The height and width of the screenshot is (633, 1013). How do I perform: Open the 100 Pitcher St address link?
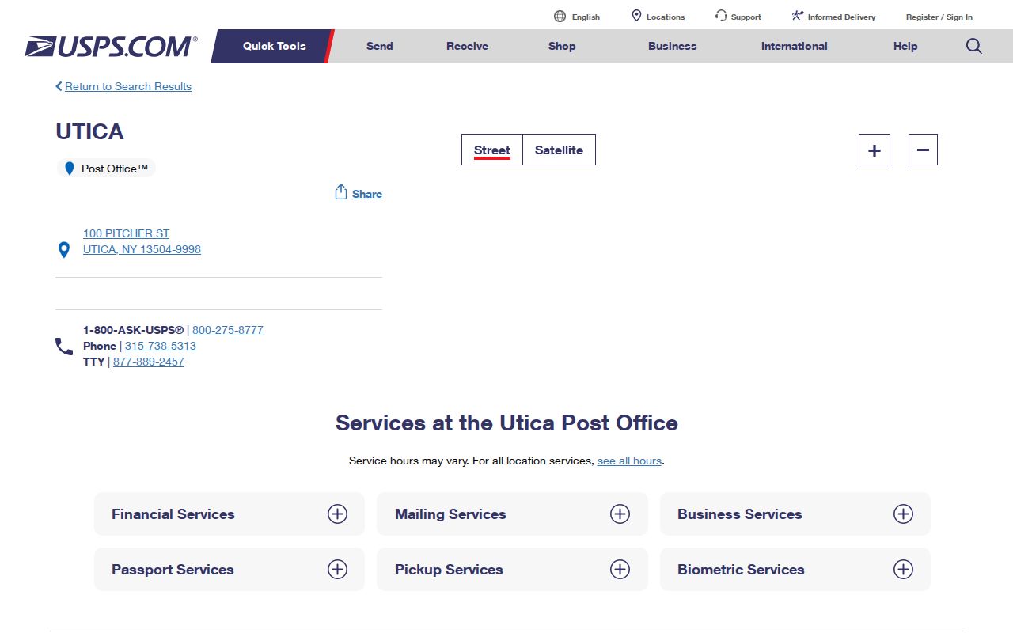[142, 241]
